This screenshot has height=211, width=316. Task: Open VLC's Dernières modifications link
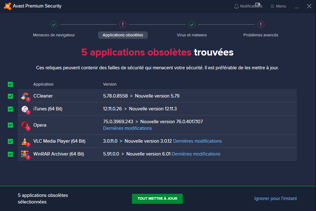pos(197,141)
